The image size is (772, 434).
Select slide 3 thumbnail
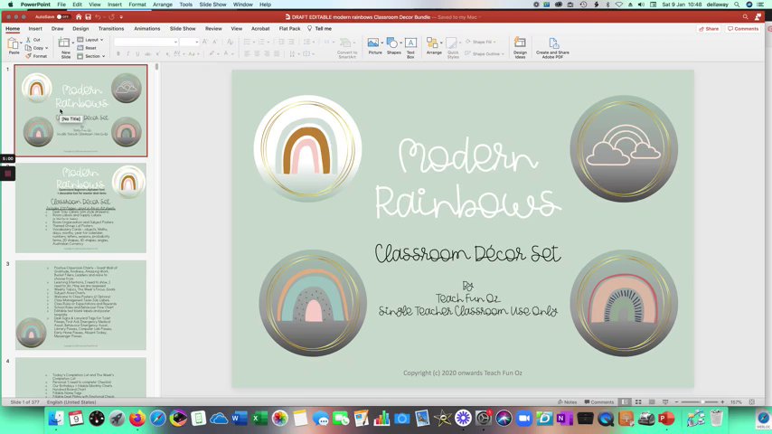click(80, 305)
